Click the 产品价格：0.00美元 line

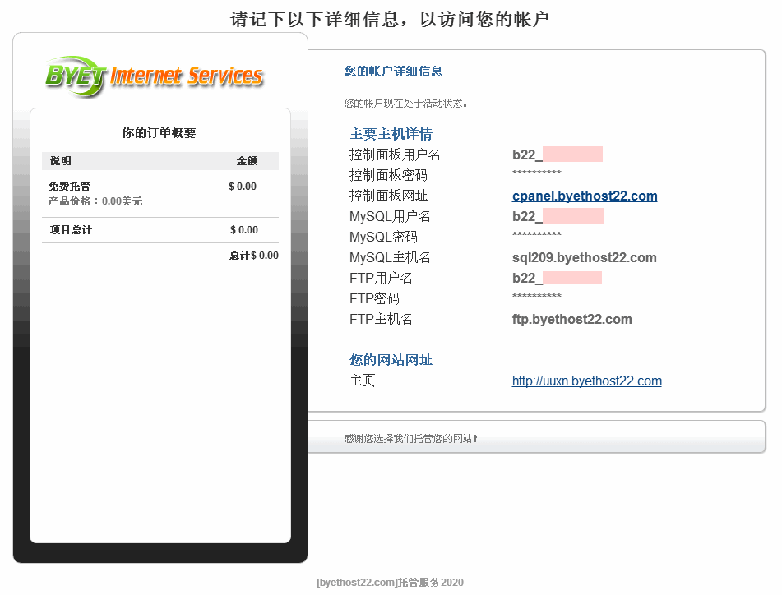tap(95, 201)
